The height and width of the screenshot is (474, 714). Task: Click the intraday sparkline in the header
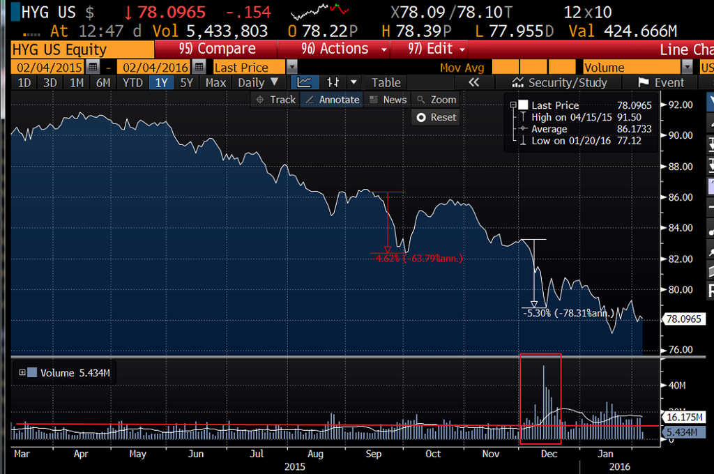pyautogui.click(x=319, y=11)
